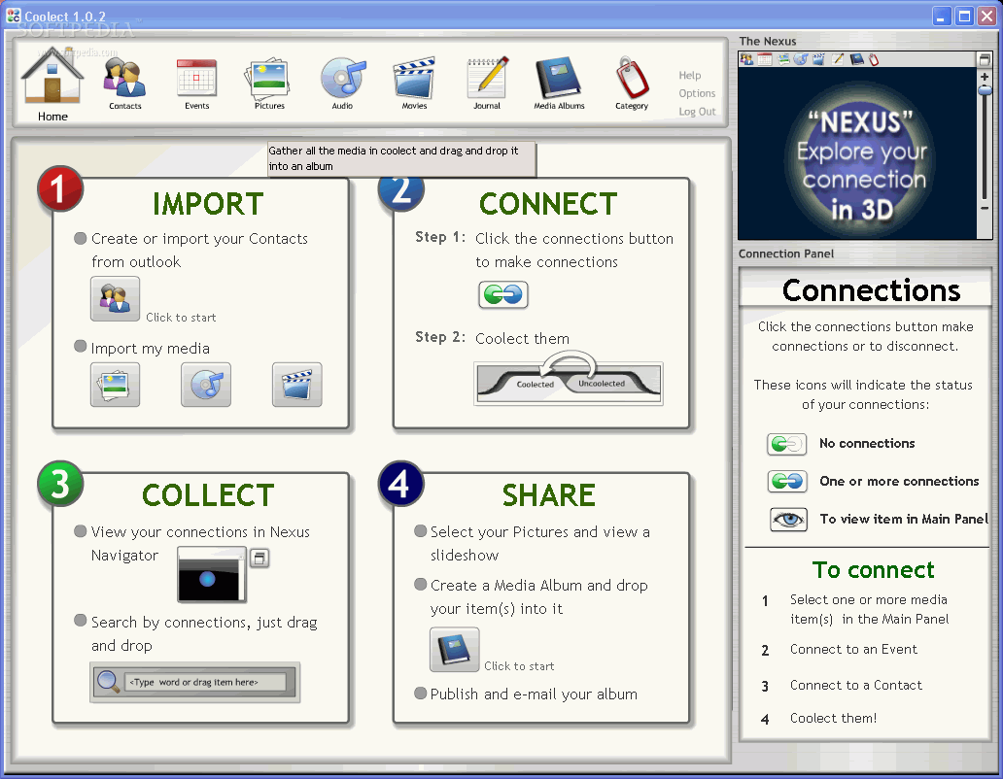Image resolution: width=1003 pixels, height=779 pixels.
Task: Click Movies clapperboard icon in Nexus toolbar
Action: 818,59
